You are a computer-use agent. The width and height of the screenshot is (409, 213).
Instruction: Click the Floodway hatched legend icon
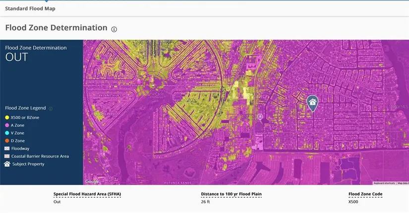[7, 149]
